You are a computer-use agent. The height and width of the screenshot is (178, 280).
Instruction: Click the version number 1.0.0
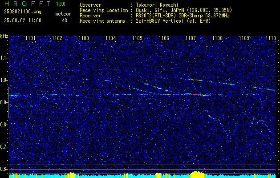tap(61, 4)
